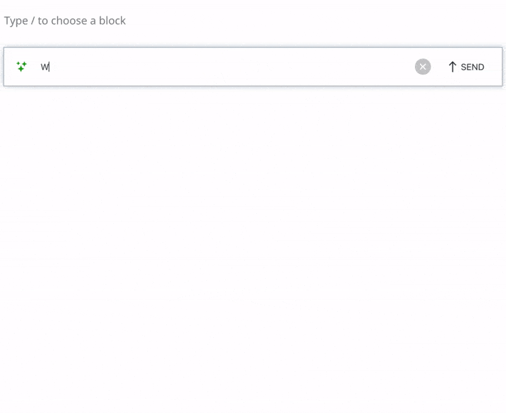Click 'Type / to choose a block' placeholder
Image resolution: width=506 pixels, height=413 pixels.
65,20
